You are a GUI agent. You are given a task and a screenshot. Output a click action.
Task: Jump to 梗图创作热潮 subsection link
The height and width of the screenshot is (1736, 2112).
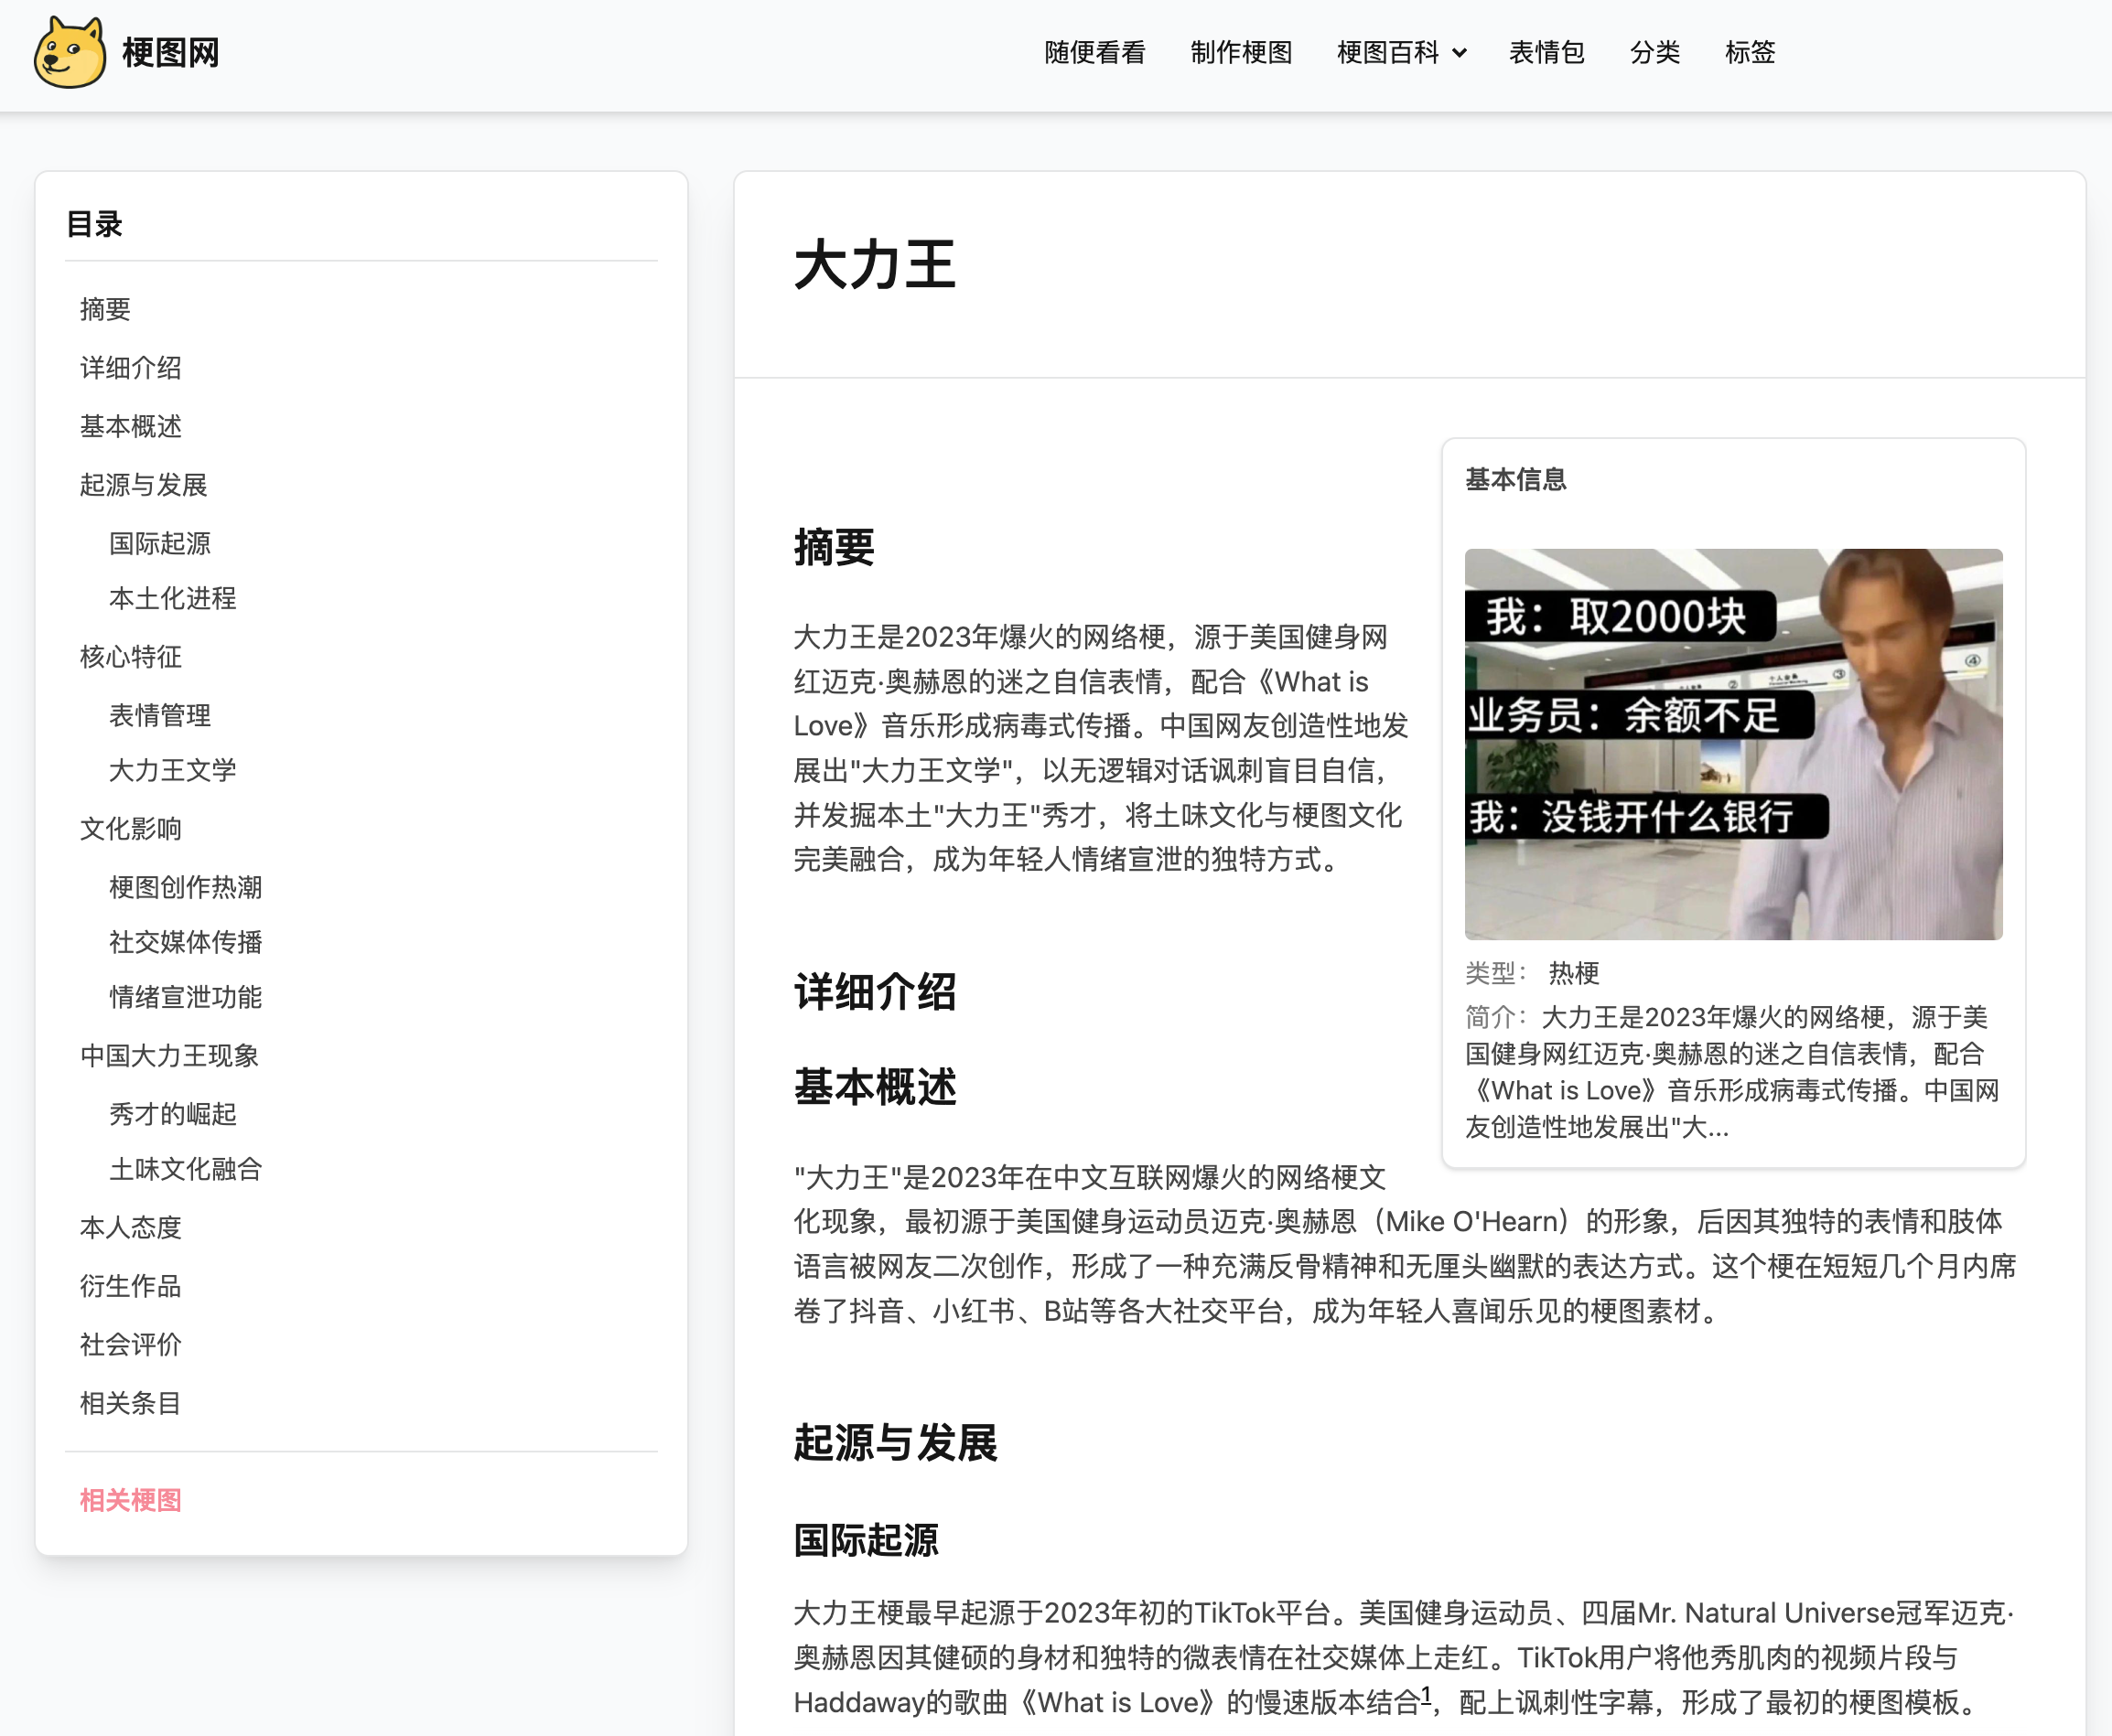pos(186,887)
